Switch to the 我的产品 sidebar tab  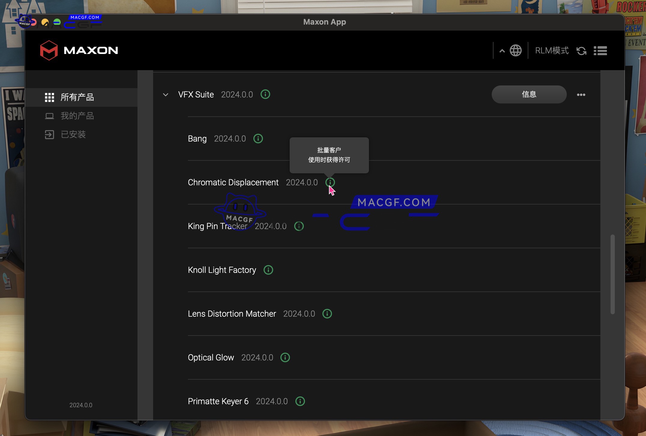77,116
